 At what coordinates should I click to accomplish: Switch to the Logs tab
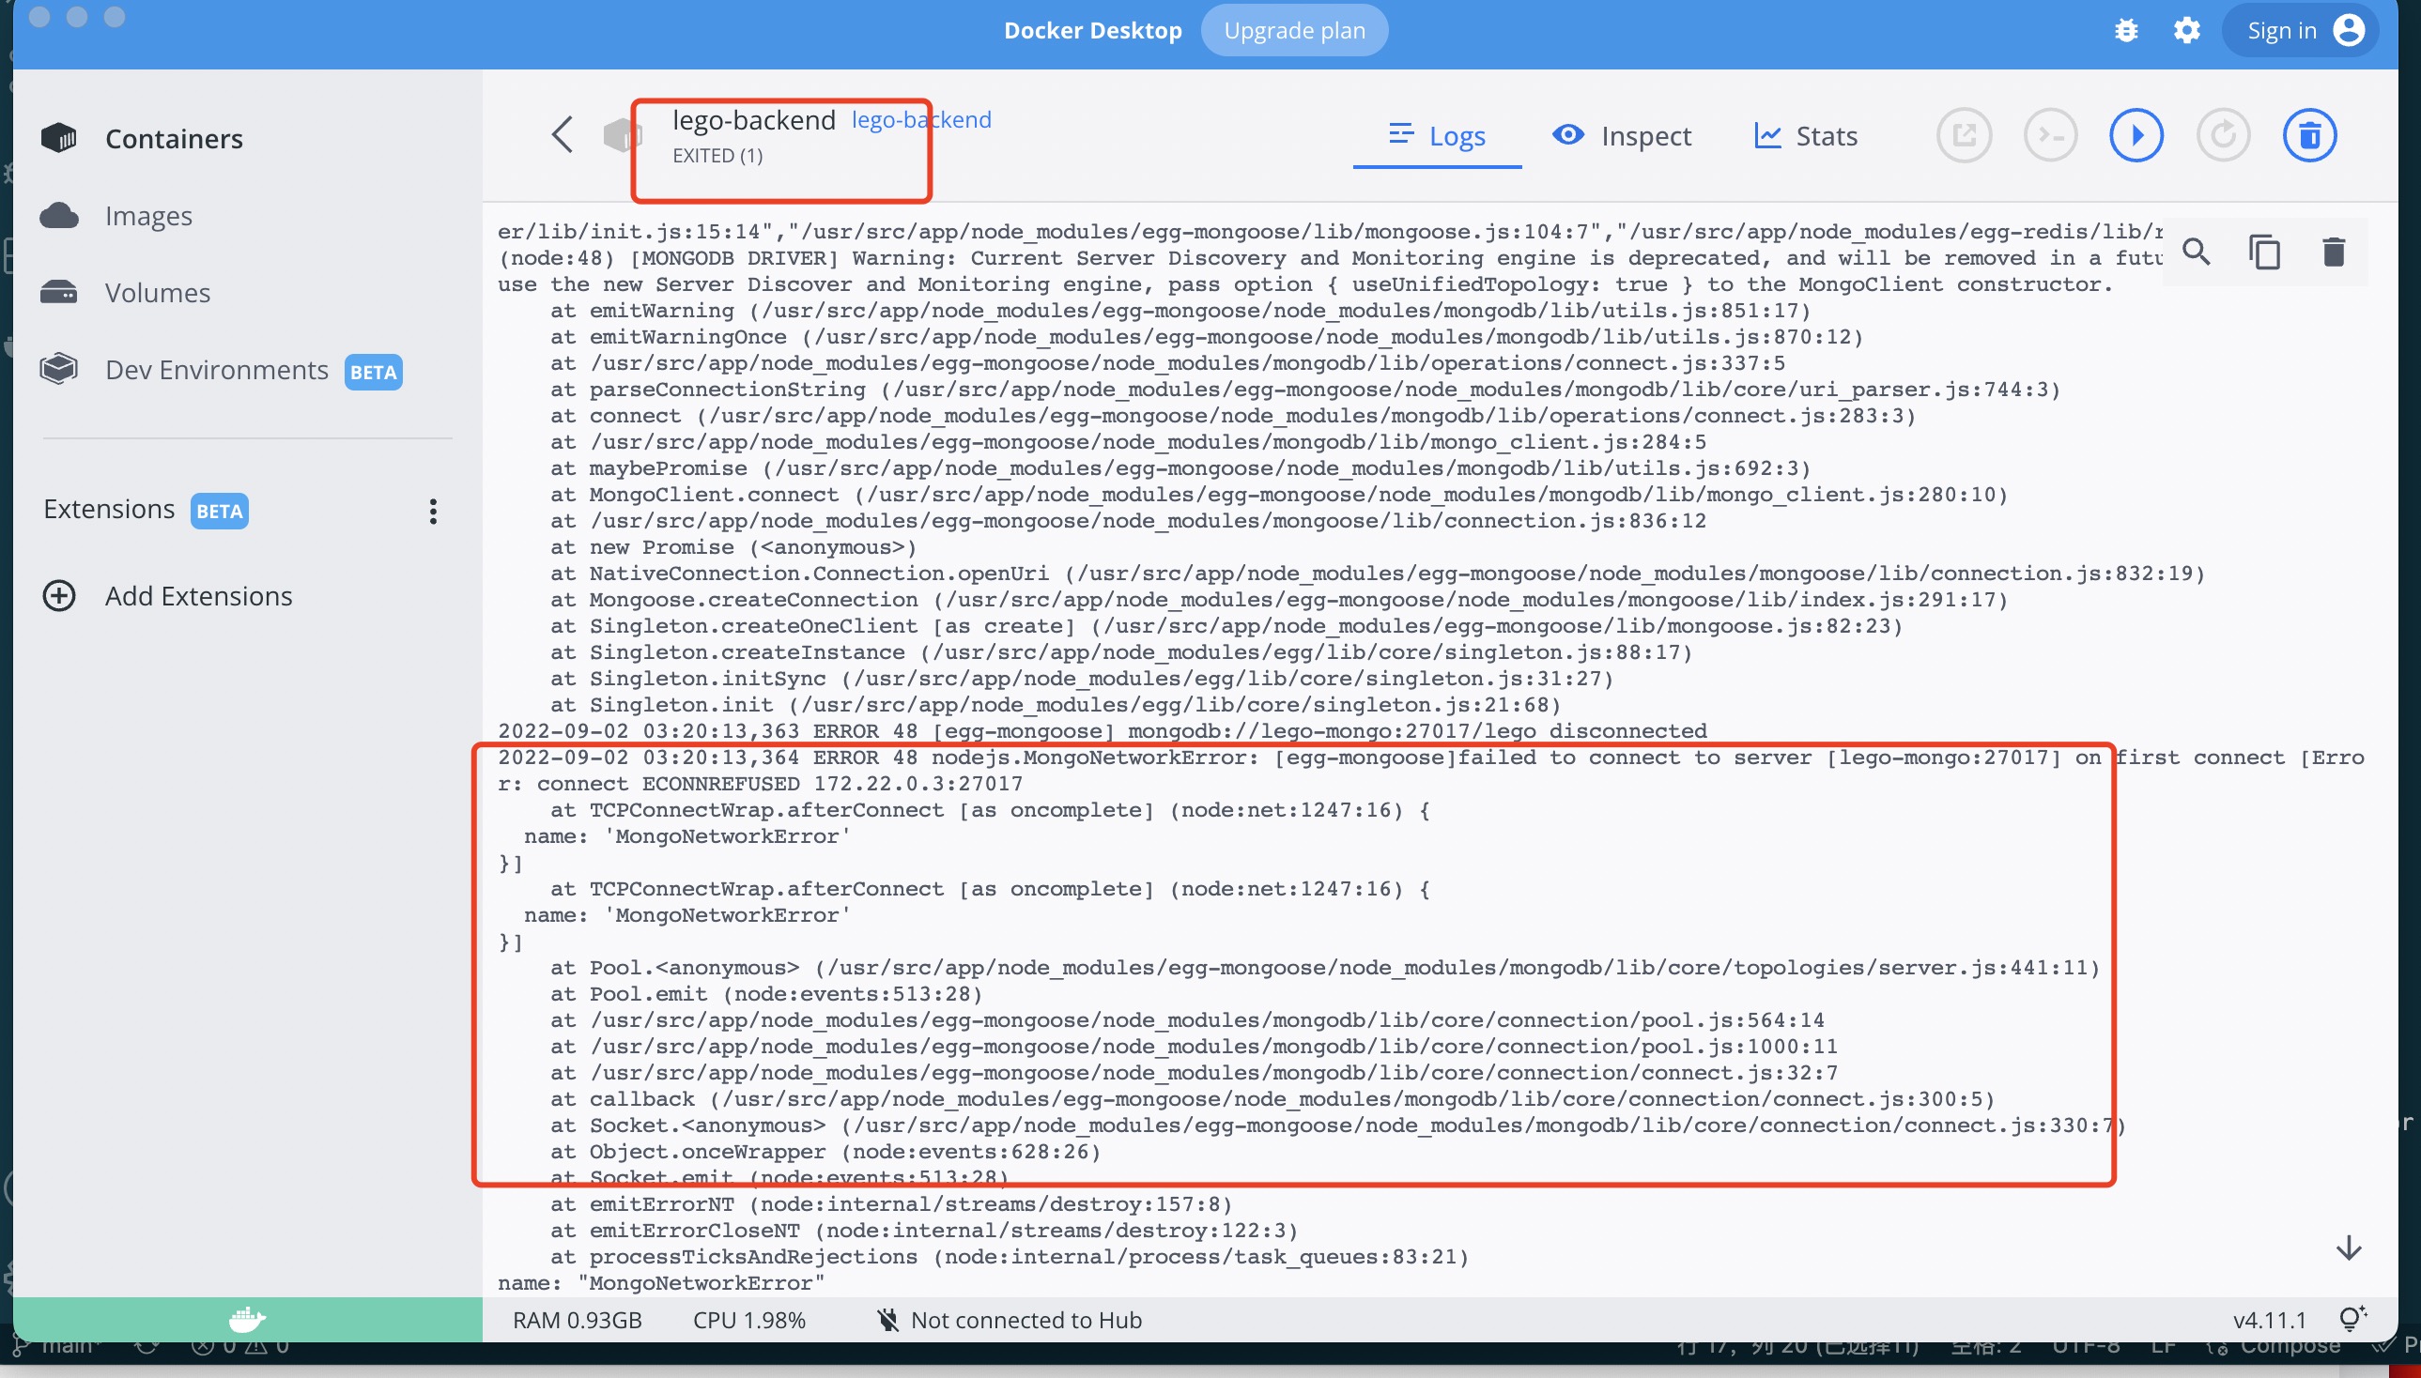(x=1436, y=135)
